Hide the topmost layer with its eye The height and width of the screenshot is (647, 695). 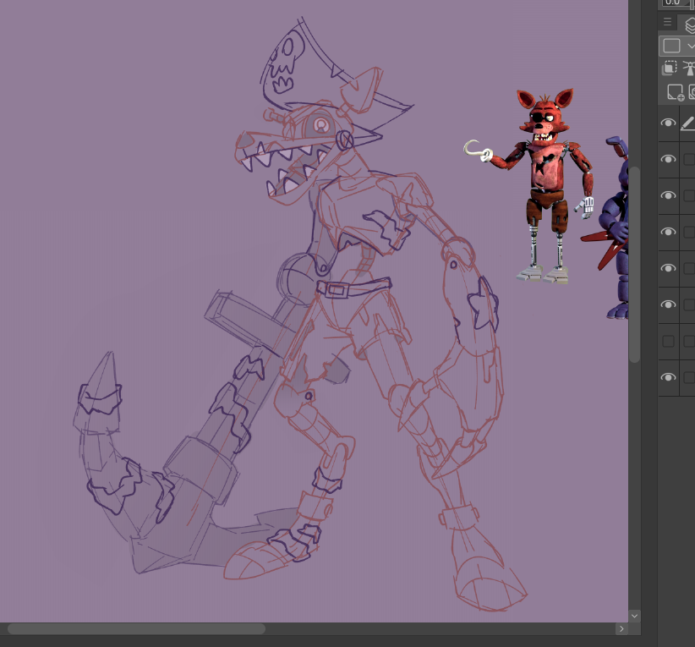[x=669, y=123]
